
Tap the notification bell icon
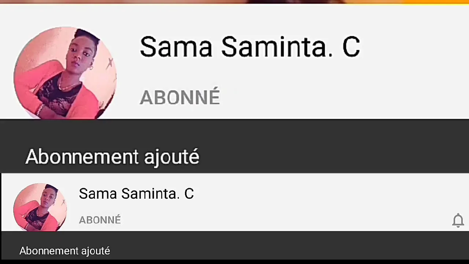click(458, 221)
